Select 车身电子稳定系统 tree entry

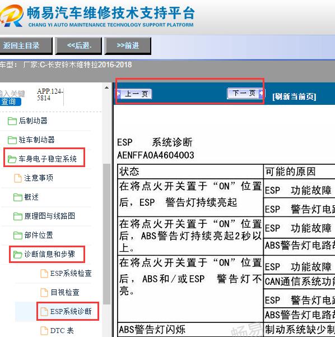coord(48,159)
